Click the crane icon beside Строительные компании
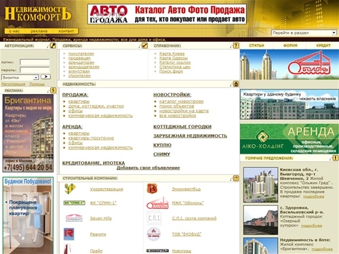 pos(236,179)
